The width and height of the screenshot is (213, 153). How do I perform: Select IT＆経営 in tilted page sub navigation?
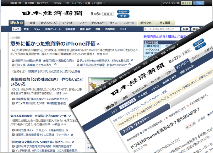pos(143,95)
